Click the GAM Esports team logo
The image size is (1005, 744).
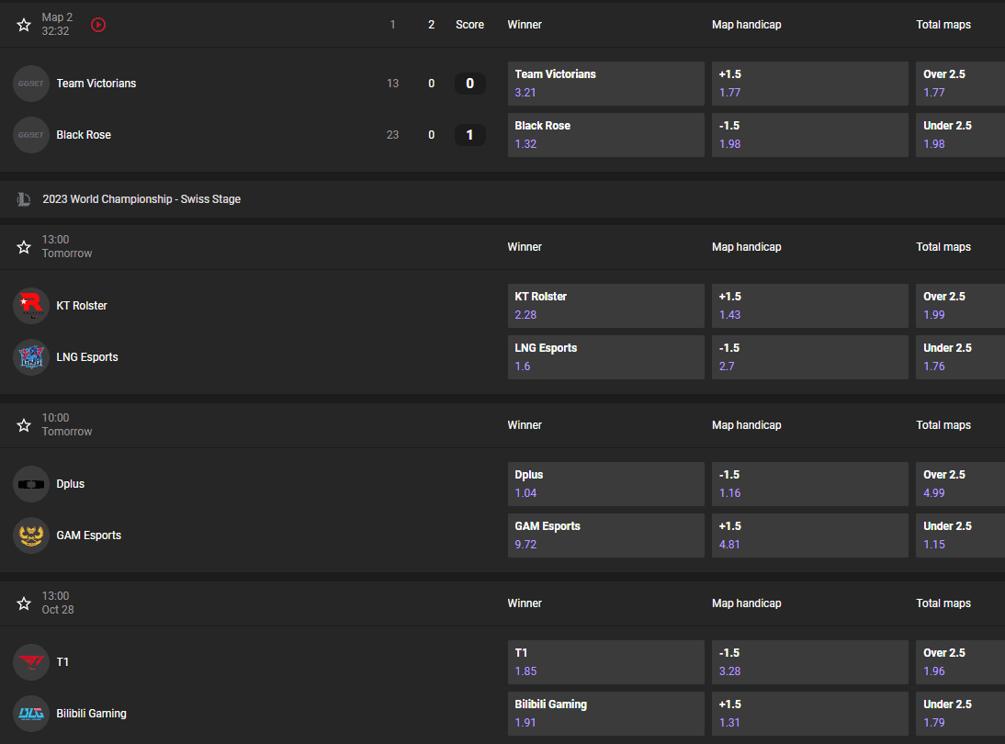pyautogui.click(x=31, y=535)
